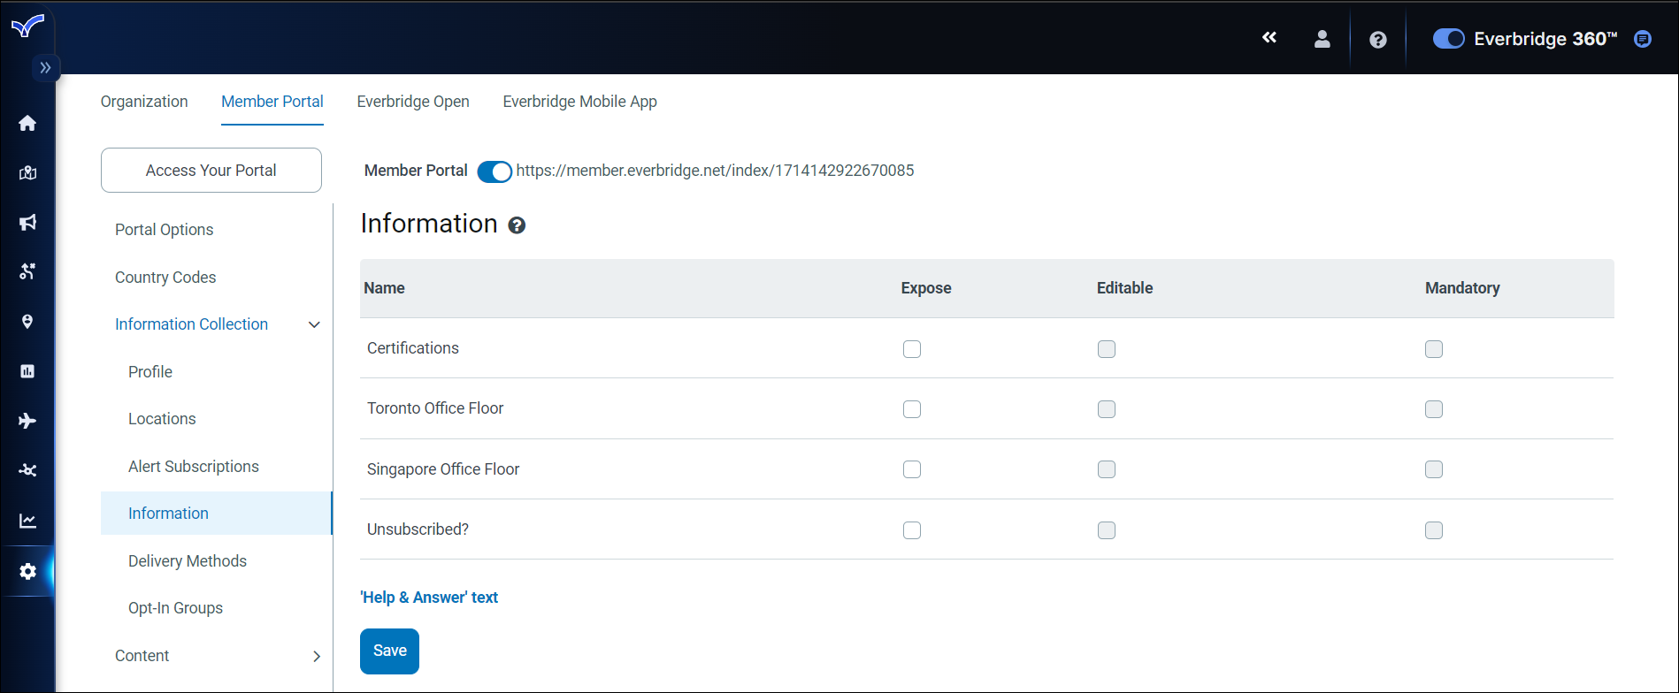Check Mandatory for Singapore Office Floor
Image resolution: width=1679 pixels, height=693 pixels.
coord(1434,469)
